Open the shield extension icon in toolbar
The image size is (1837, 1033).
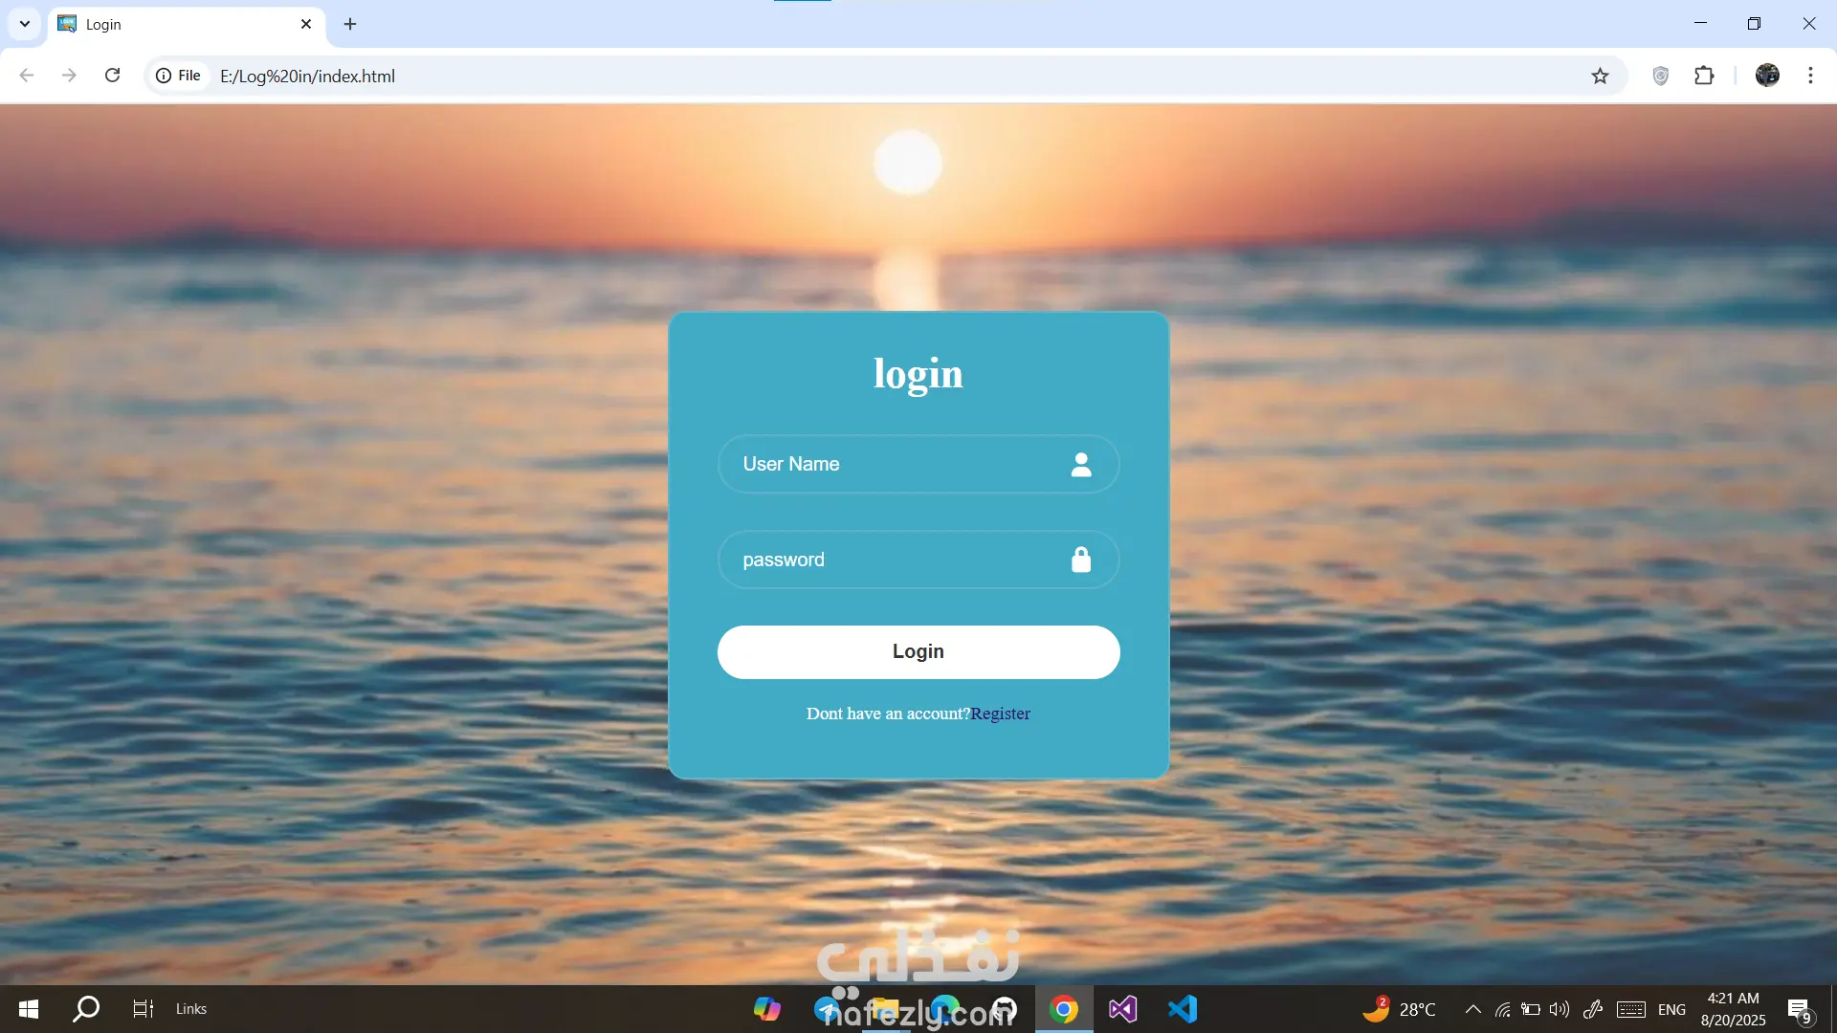click(1661, 76)
